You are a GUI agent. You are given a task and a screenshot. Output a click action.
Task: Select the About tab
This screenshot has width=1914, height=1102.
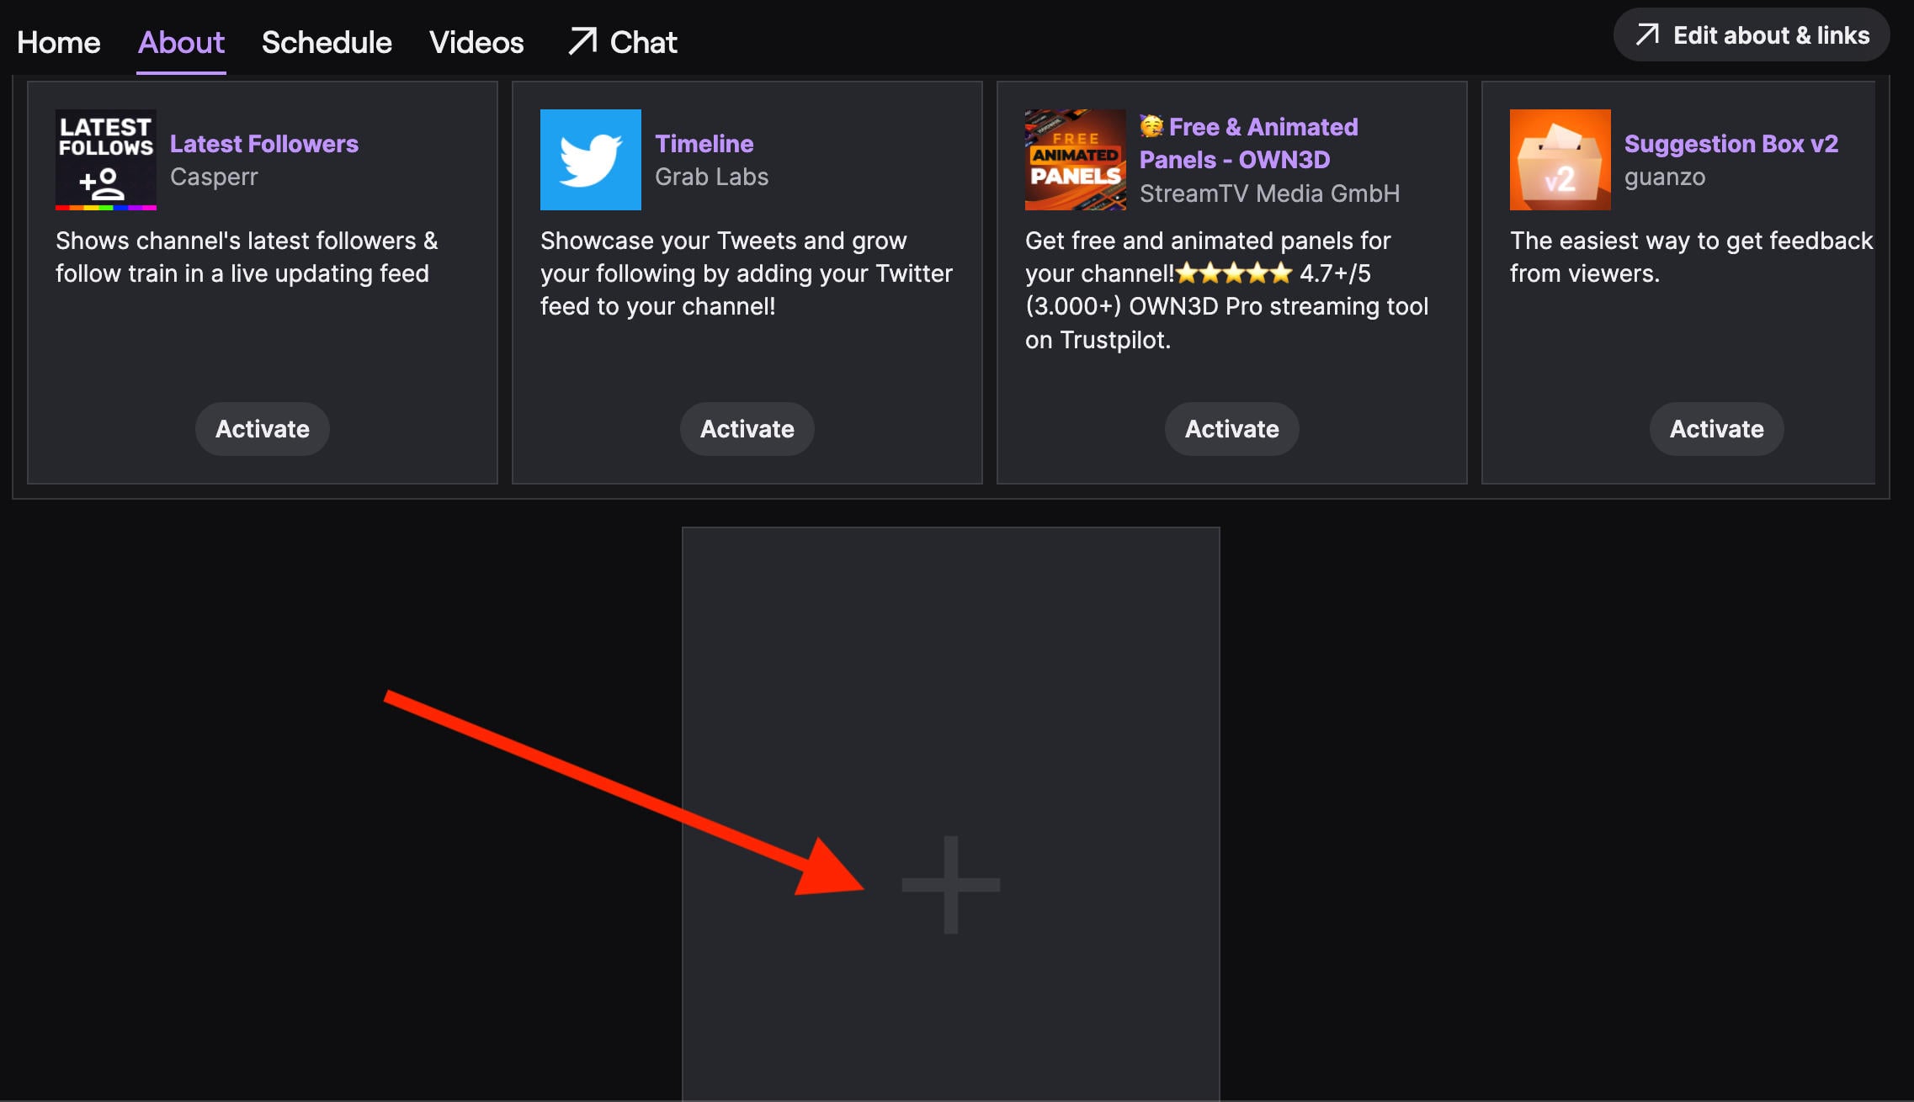tap(181, 42)
